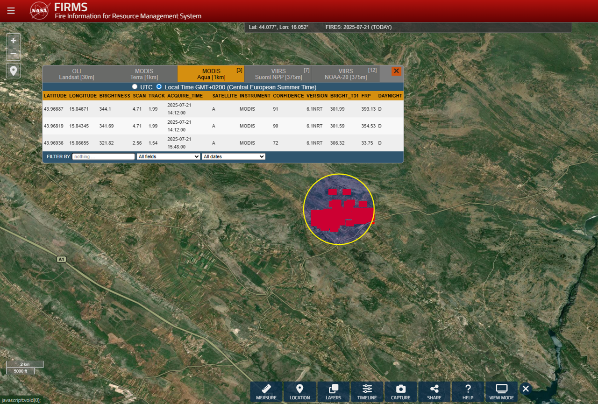Viewport: 598px width, 404px height.
Task: Click the location pin map button
Action: (x=14, y=71)
